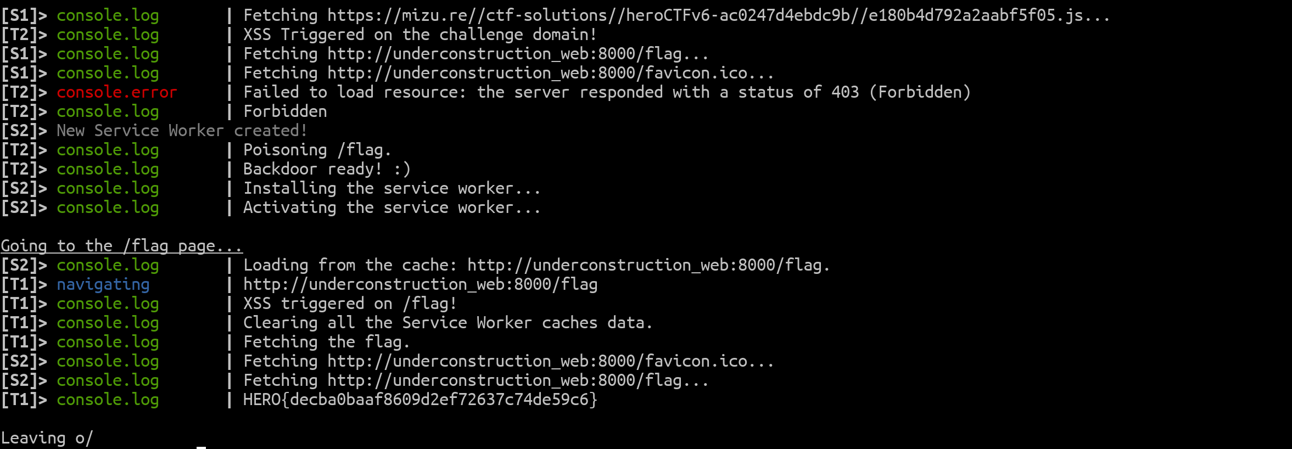Click the "Fetching the flag." log text
The width and height of the screenshot is (1292, 449).
[326, 342]
